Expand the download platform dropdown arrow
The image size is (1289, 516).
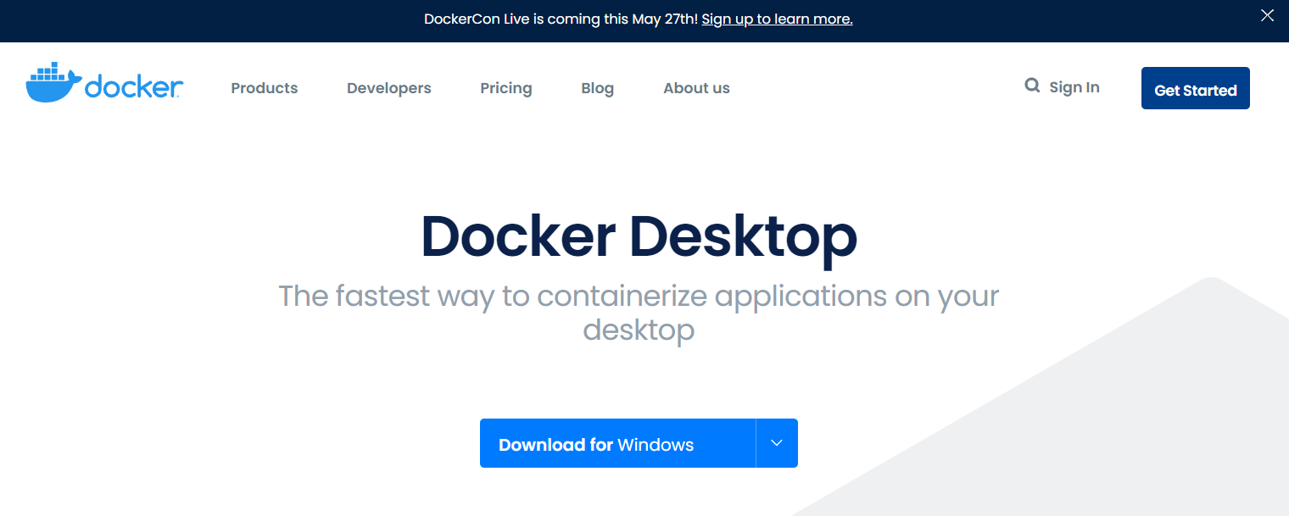(777, 443)
